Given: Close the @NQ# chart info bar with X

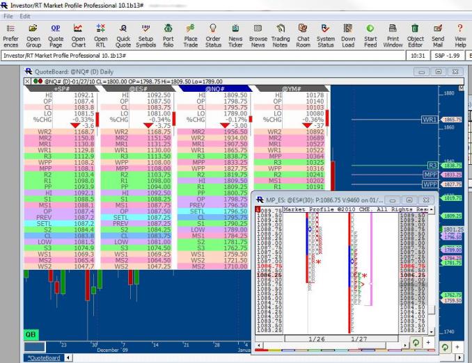Looking at the screenshot, I should tap(27, 81).
